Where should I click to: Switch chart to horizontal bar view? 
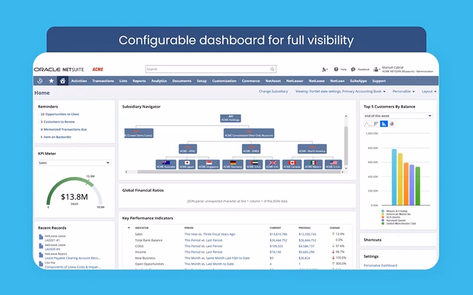click(376, 124)
